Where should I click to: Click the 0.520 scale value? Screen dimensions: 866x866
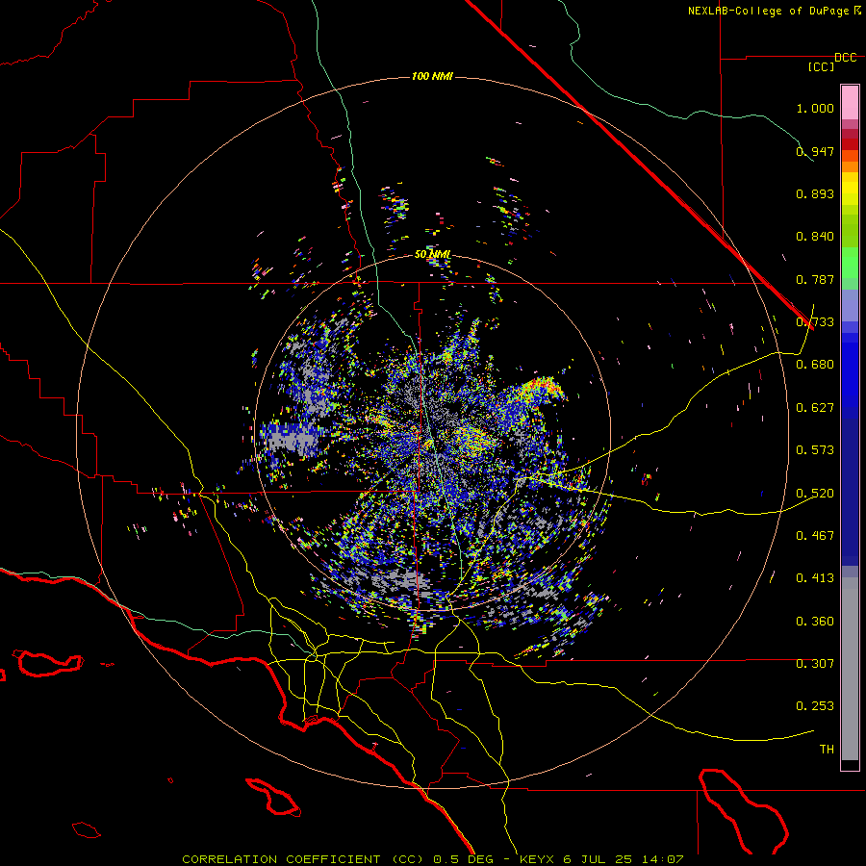pyautogui.click(x=815, y=494)
